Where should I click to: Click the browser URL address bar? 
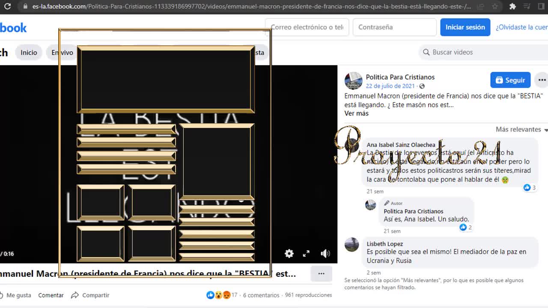253,6
